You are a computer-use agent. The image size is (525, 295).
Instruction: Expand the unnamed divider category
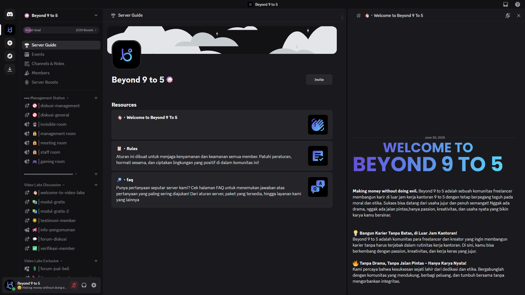(50, 174)
